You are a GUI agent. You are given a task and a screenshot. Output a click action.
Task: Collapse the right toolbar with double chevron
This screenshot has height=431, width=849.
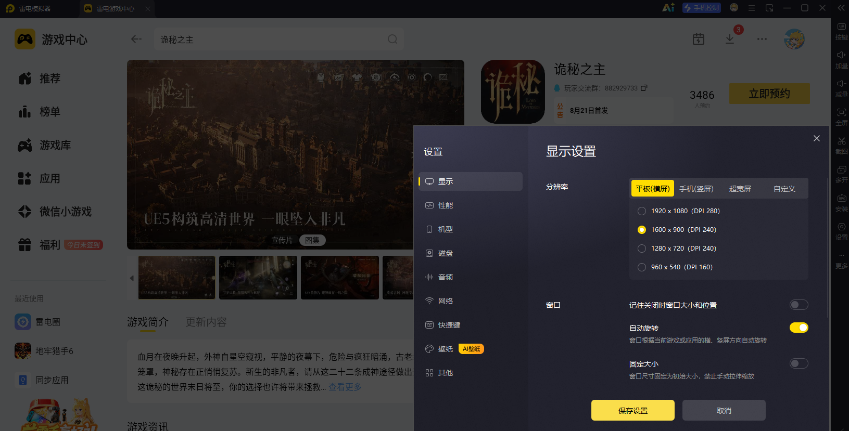tap(841, 8)
